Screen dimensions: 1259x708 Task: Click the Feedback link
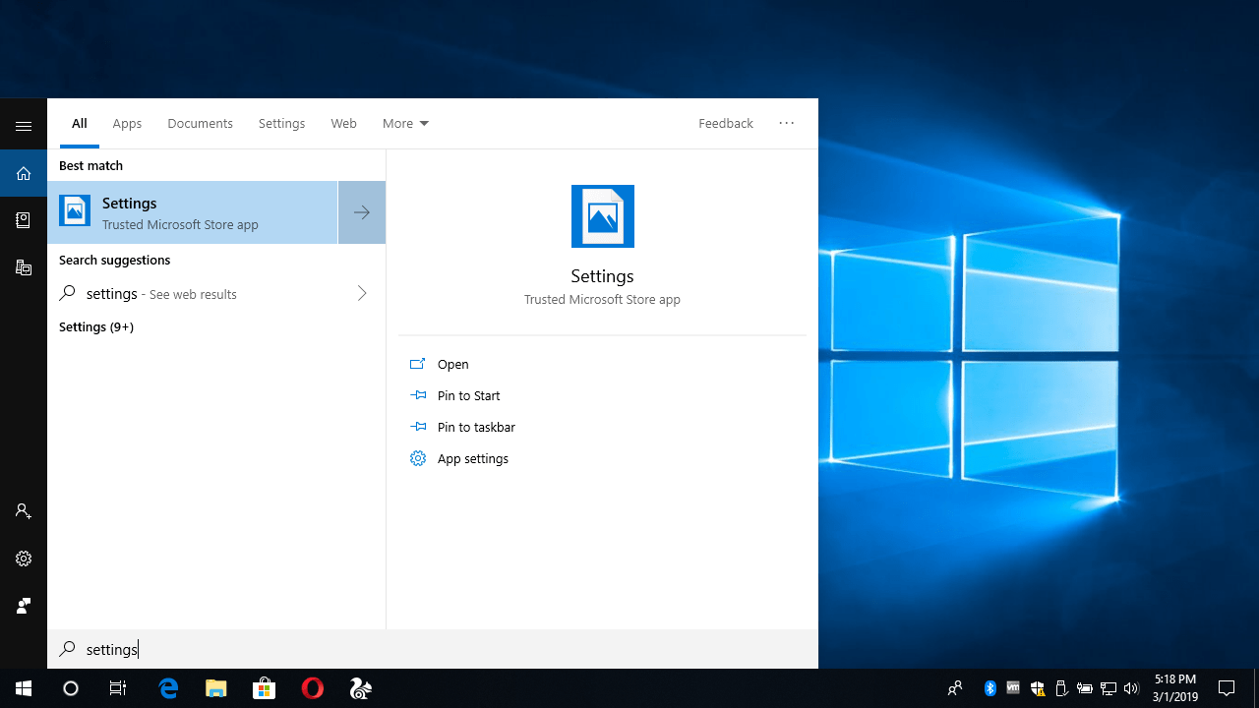pyautogui.click(x=726, y=124)
